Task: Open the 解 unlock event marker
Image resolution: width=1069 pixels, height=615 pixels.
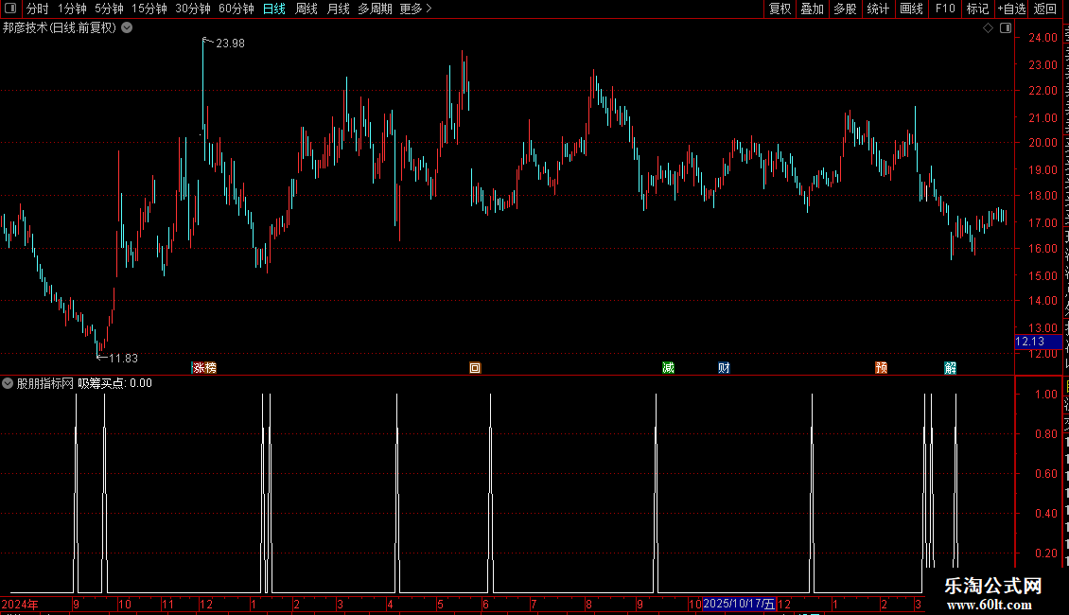Action: tap(951, 368)
